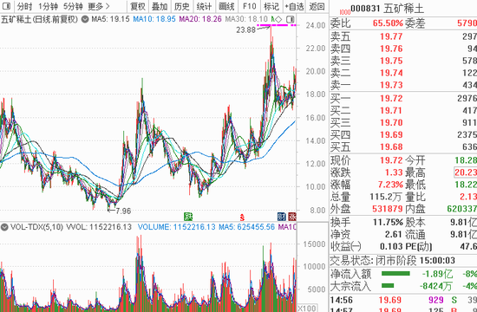Click the X100 volume scale box

tap(307, 308)
